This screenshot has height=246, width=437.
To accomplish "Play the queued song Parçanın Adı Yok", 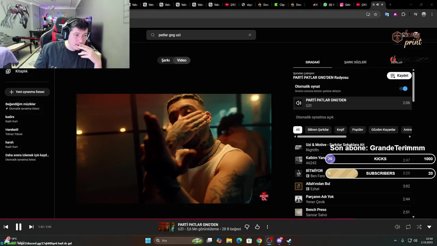I will [352, 199].
